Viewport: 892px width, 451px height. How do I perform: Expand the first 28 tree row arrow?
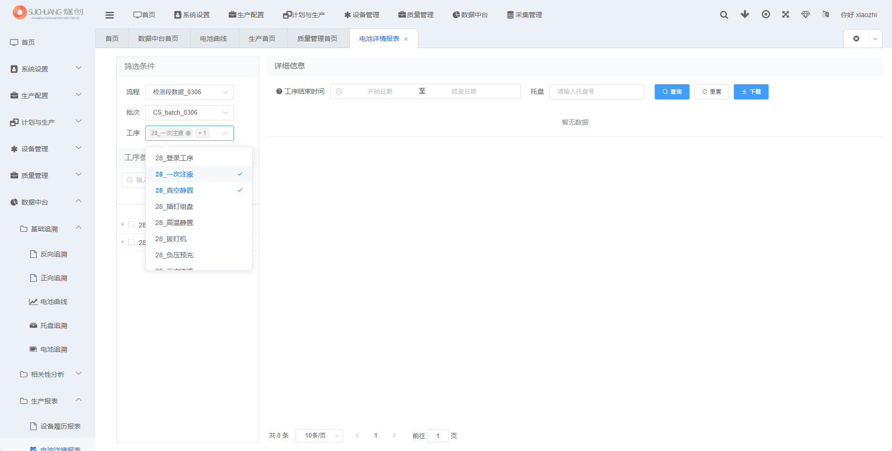coord(122,225)
